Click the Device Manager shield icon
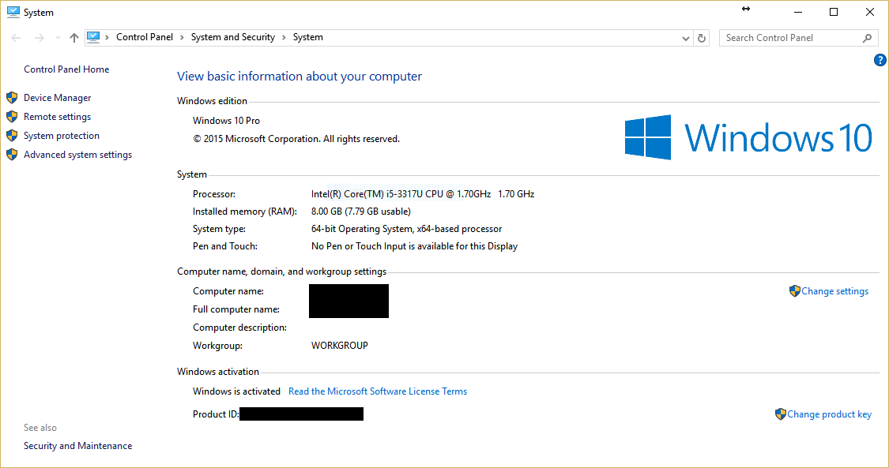The width and height of the screenshot is (889, 468). pyautogui.click(x=12, y=98)
